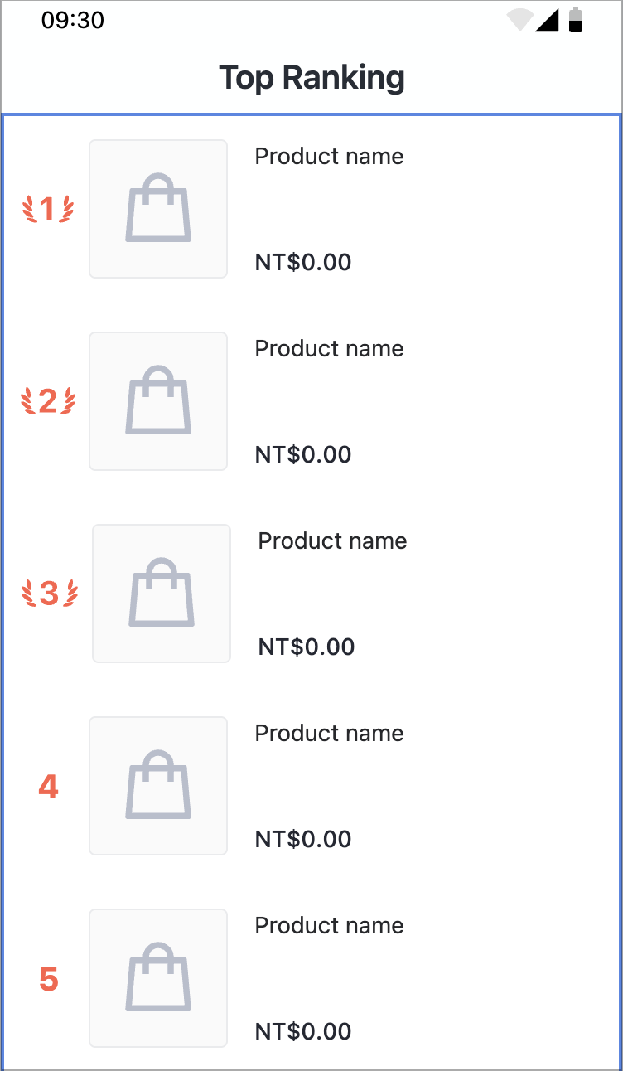623x1071 pixels.
Task: Open the fourth product's shopping bag image
Action: coord(158,786)
